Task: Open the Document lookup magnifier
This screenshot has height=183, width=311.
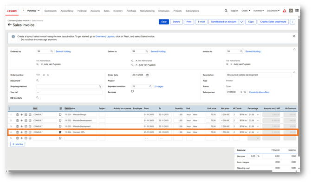Action: click(37, 81)
